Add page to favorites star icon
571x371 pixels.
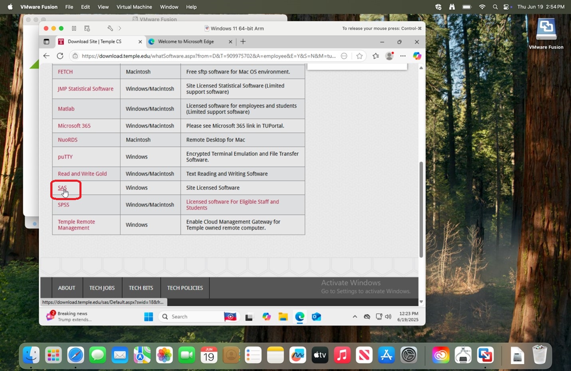coord(359,56)
